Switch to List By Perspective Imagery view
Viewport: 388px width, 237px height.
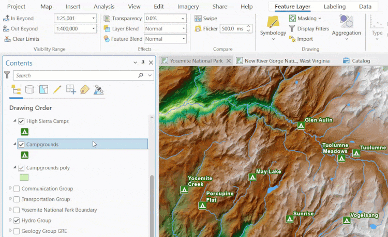pos(98,90)
